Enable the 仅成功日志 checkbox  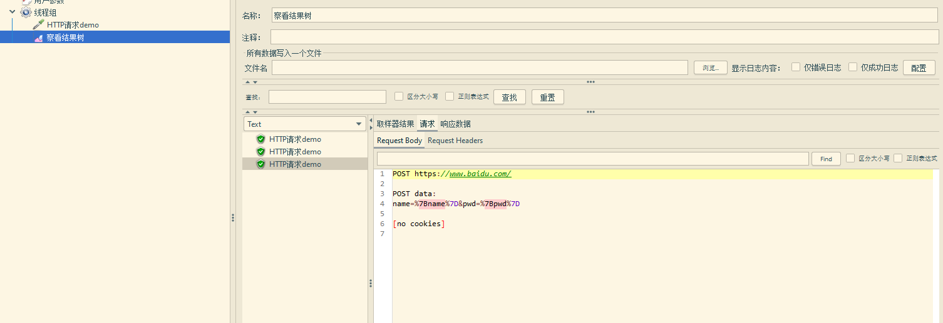pyautogui.click(x=853, y=67)
